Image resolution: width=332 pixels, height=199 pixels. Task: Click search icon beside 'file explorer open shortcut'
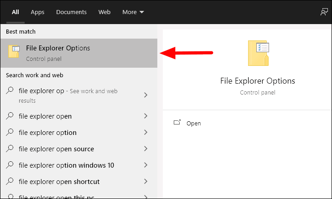click(10, 181)
